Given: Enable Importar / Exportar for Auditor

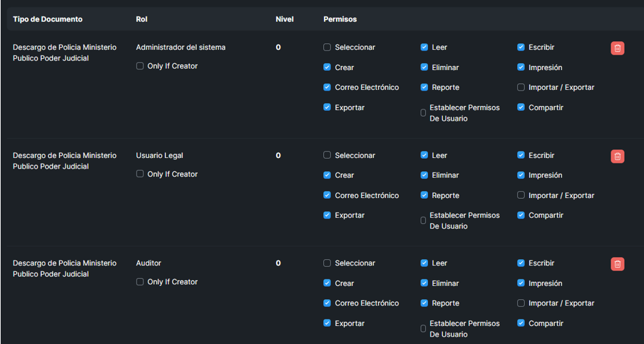Looking at the screenshot, I should [521, 303].
